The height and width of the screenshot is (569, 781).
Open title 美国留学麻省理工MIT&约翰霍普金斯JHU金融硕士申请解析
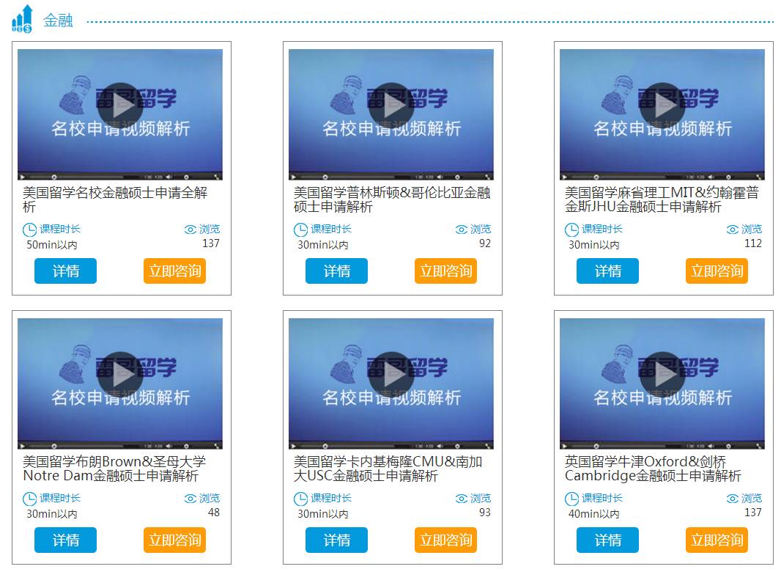662,199
